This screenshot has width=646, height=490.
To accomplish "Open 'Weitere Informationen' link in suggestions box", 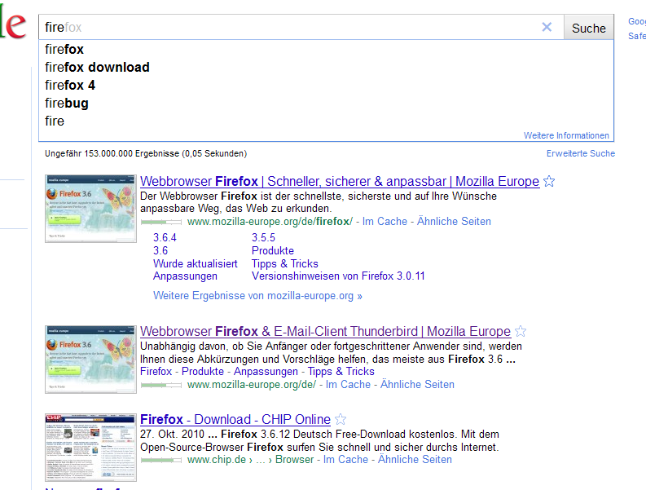I will [x=566, y=135].
